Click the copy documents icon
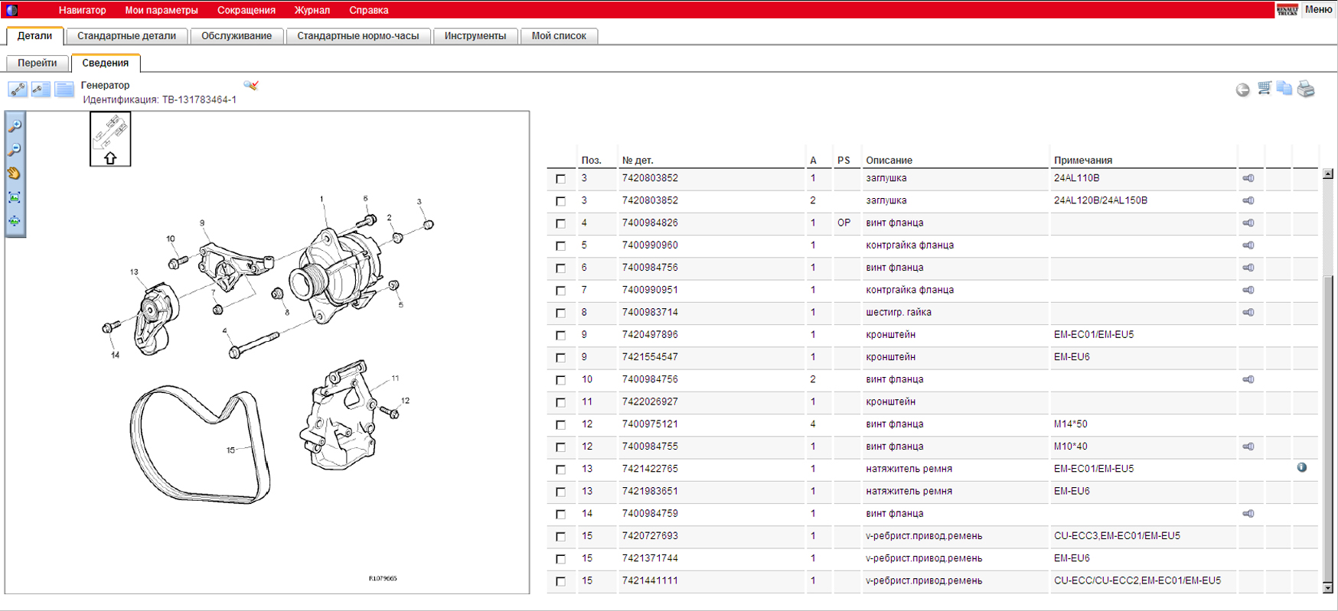This screenshot has width=1338, height=611. pos(1284,89)
